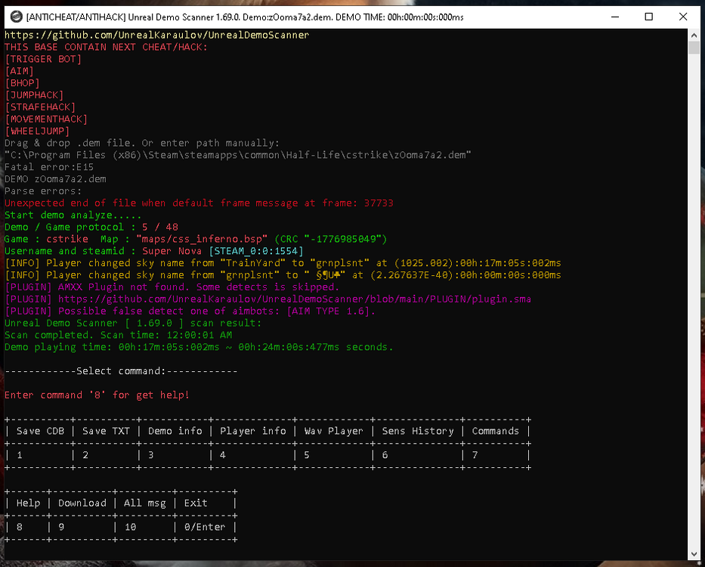This screenshot has height=567, width=705.
Task: Click the Help cell in lower table
Action: (28, 503)
